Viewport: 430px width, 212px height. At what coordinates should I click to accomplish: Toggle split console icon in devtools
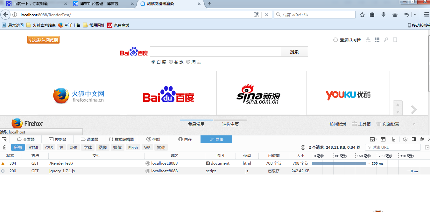tap(383, 139)
